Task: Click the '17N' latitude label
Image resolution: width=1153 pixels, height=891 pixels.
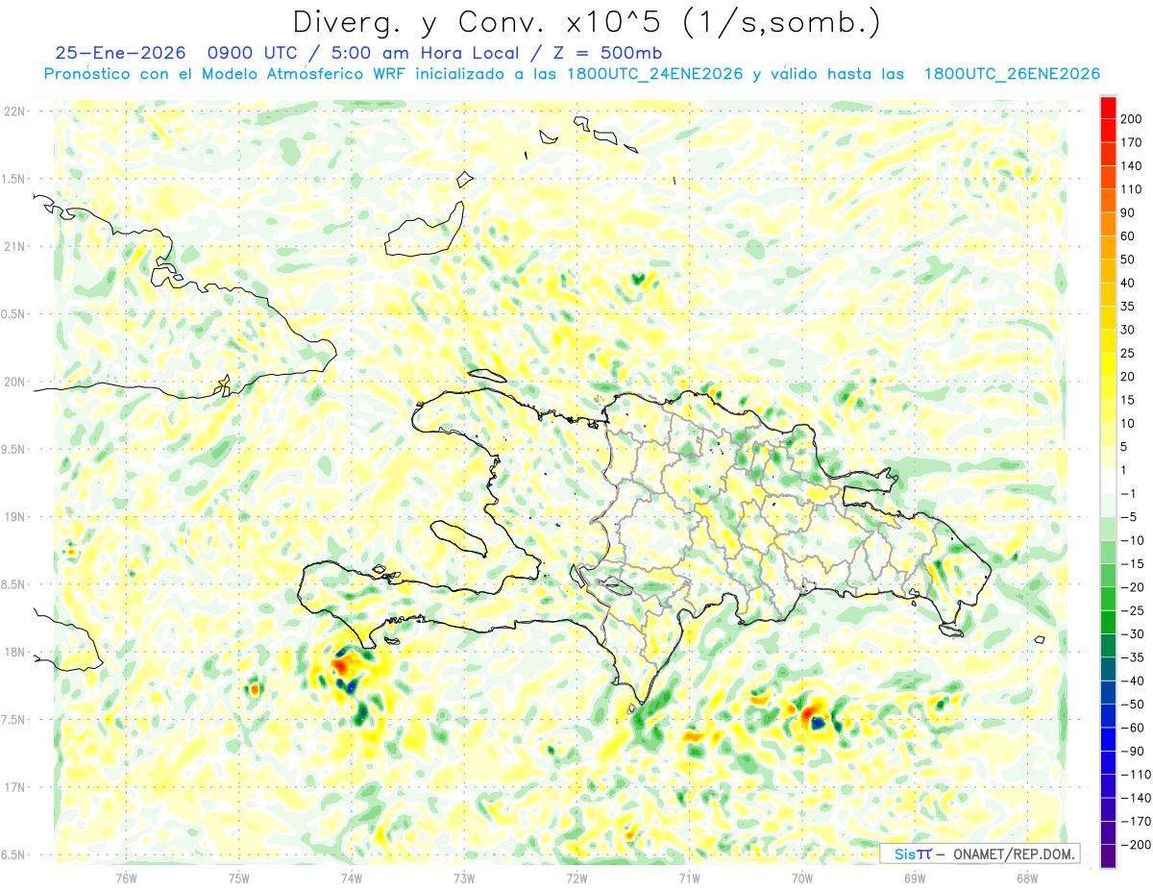Action: [x=14, y=788]
